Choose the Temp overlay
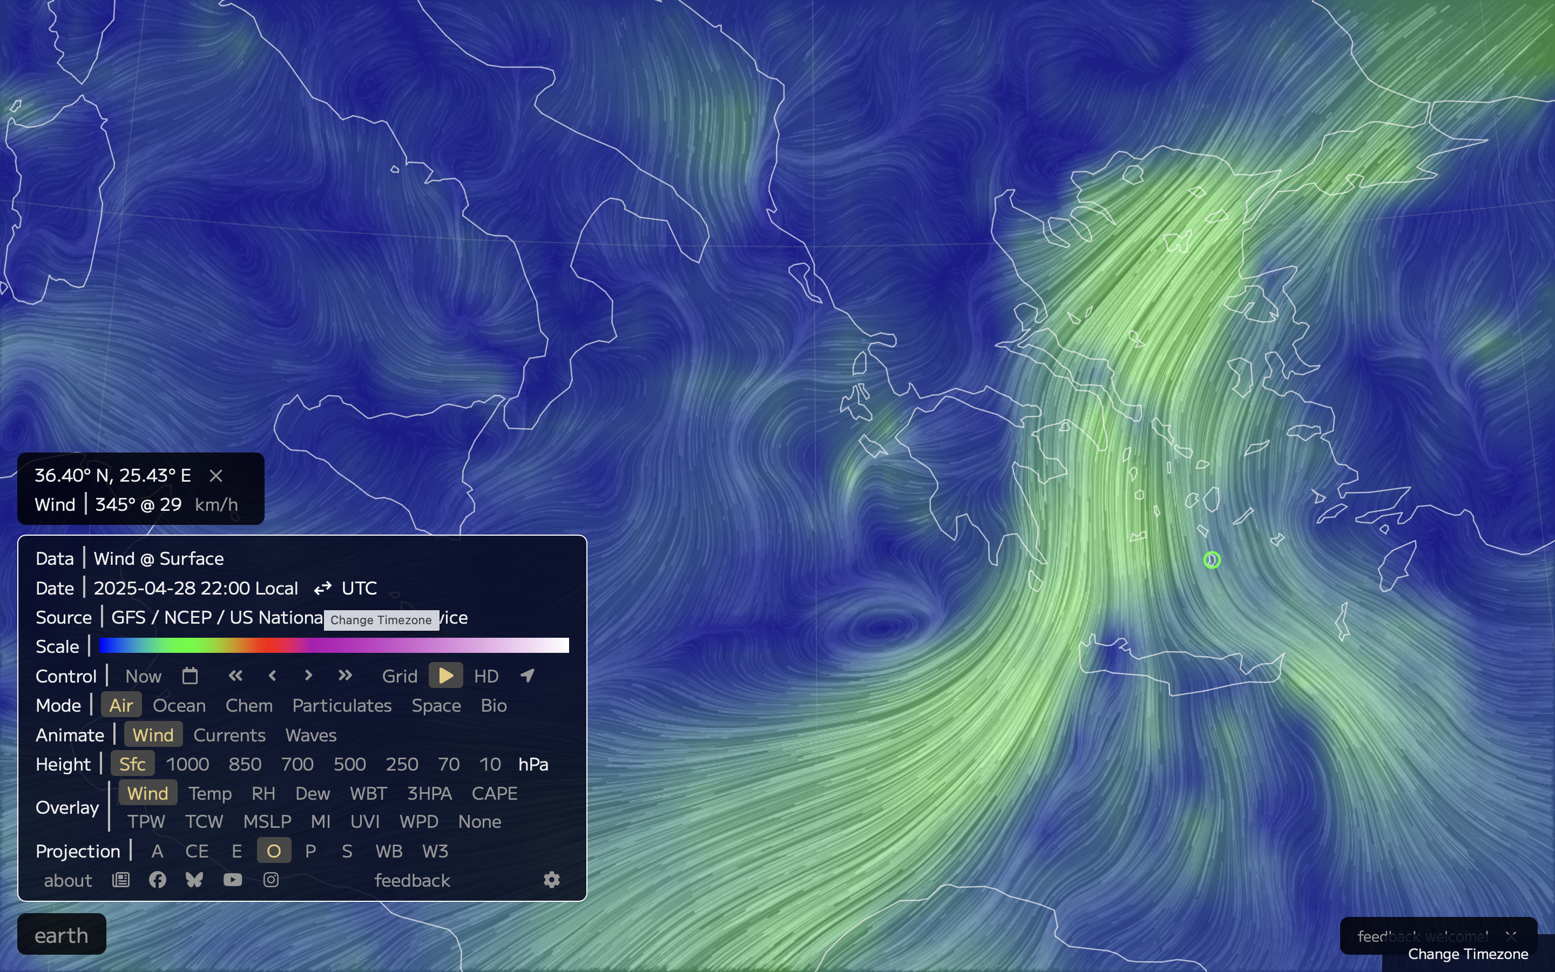Image resolution: width=1555 pixels, height=972 pixels. (x=209, y=793)
